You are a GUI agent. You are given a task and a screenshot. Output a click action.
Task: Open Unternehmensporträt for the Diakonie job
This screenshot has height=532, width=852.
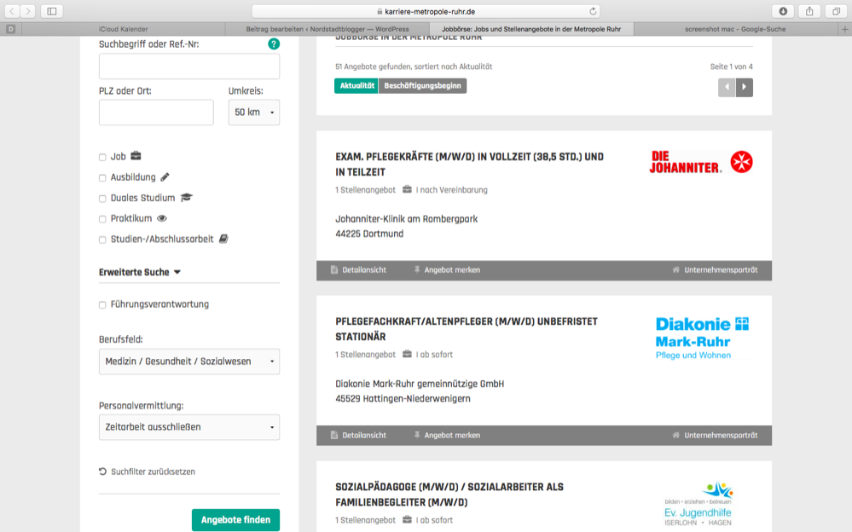(715, 436)
